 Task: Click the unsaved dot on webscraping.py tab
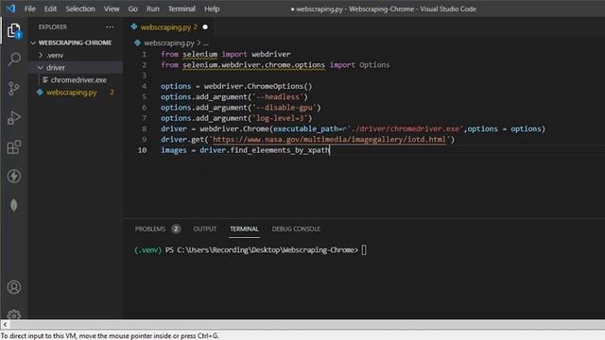pos(205,27)
